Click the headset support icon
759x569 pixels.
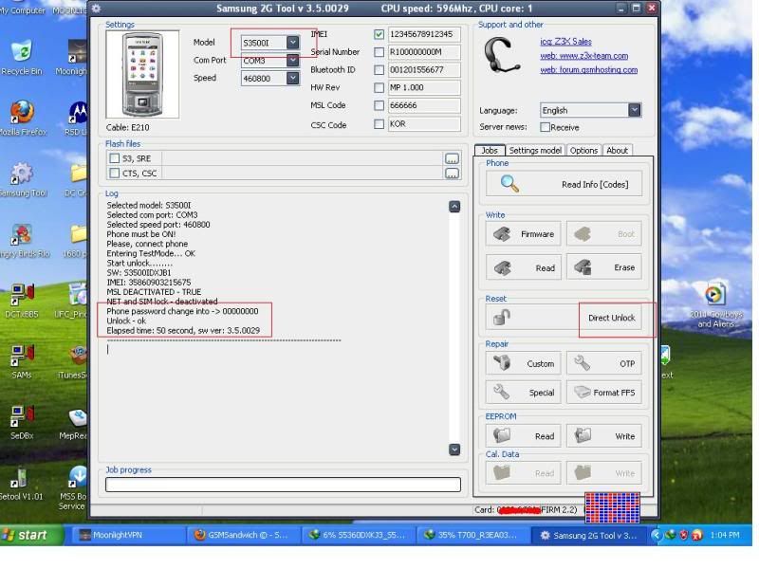(x=503, y=56)
